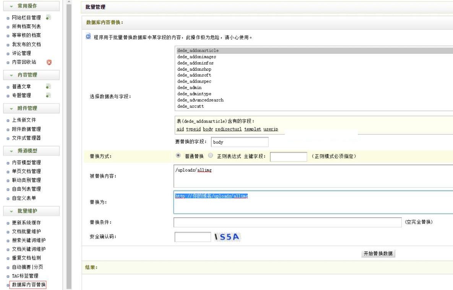Choose the 正则表达式 radio option

point(211,156)
